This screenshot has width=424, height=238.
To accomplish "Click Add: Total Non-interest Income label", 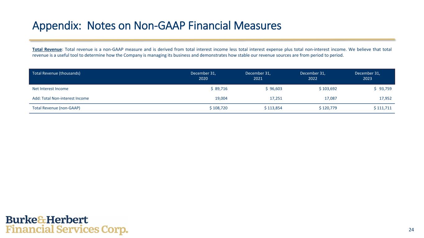I will click(61, 98).
